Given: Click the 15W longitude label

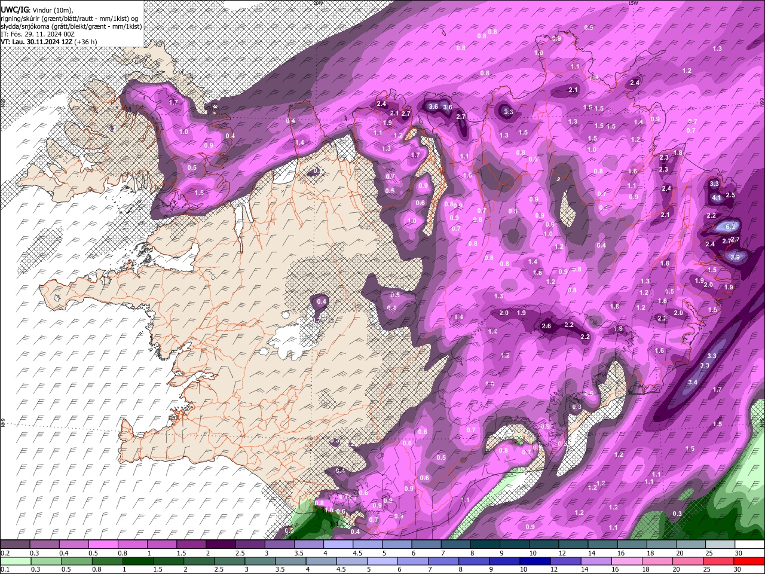Looking at the screenshot, I should click(x=633, y=3).
